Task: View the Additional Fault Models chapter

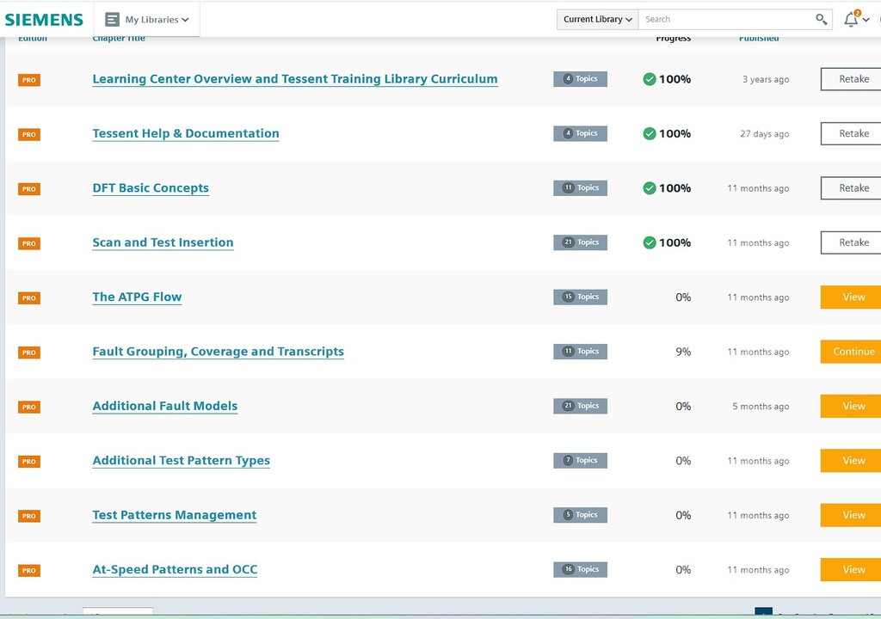Action: click(853, 406)
